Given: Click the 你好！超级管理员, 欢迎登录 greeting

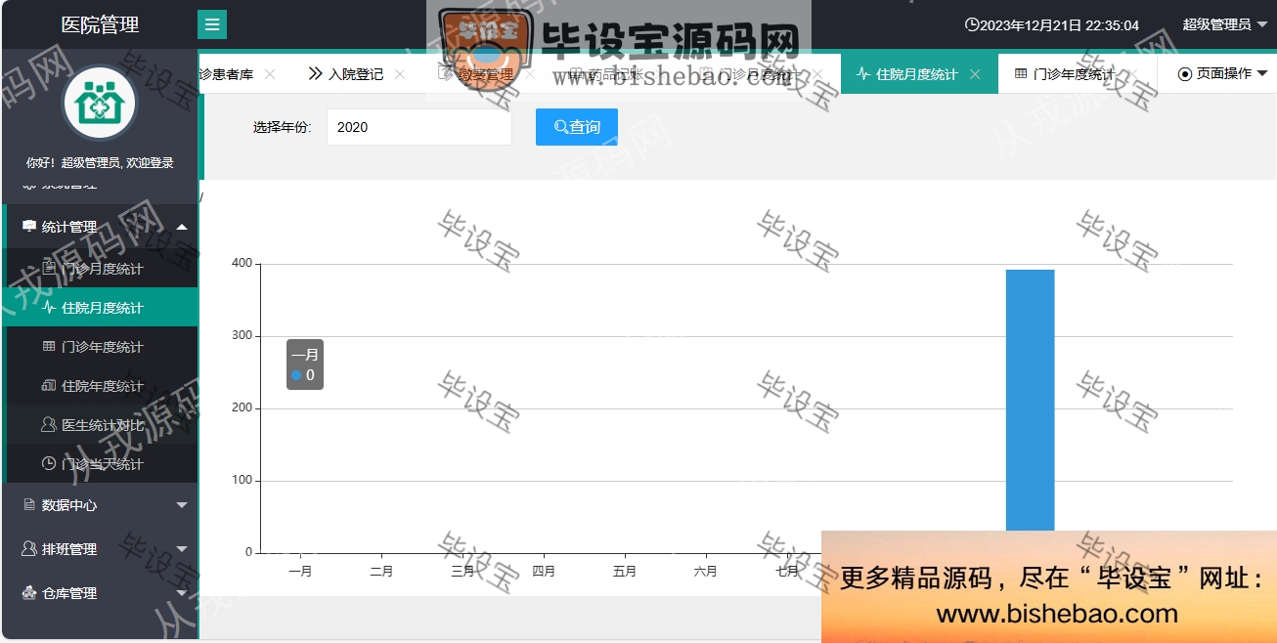Looking at the screenshot, I should (x=100, y=163).
